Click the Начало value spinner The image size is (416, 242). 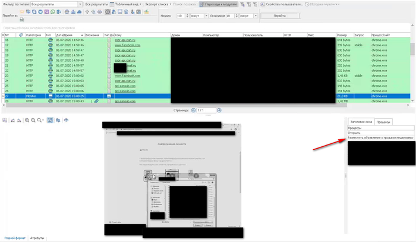[187, 16]
